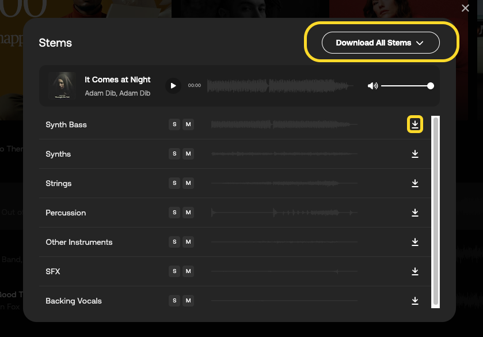Click the It Comes at Night thumbnail
483x337 pixels.
click(x=62, y=86)
